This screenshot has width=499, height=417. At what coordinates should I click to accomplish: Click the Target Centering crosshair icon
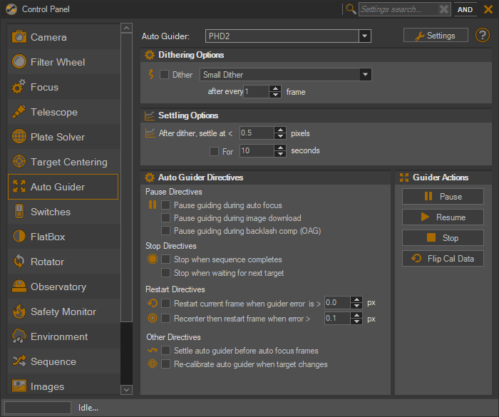(x=19, y=161)
